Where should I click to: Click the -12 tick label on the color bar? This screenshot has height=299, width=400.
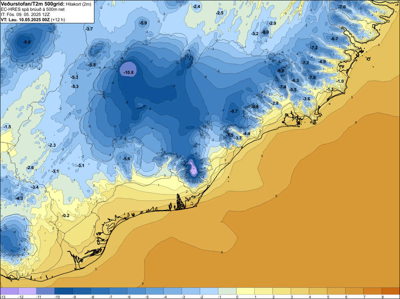pyautogui.click(x=21, y=297)
